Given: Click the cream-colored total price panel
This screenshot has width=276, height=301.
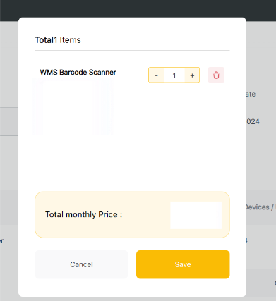Looking at the screenshot, I should pos(132,214).
